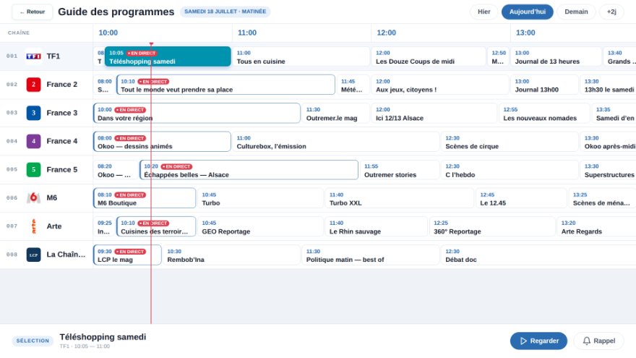Select the Aujourd'hui day tab
Image resolution: width=636 pixels, height=358 pixels.
tap(528, 12)
